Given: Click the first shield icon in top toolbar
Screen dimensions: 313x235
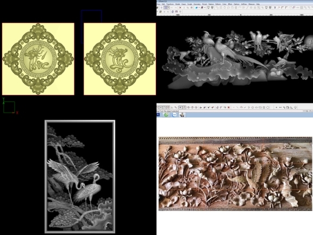Looking at the screenshot, I should (x=208, y=8).
